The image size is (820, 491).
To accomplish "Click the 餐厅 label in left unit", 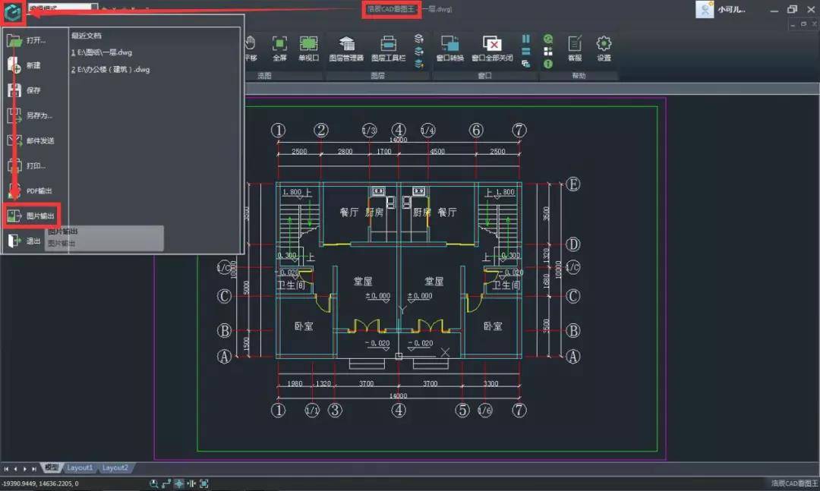I will pos(348,212).
